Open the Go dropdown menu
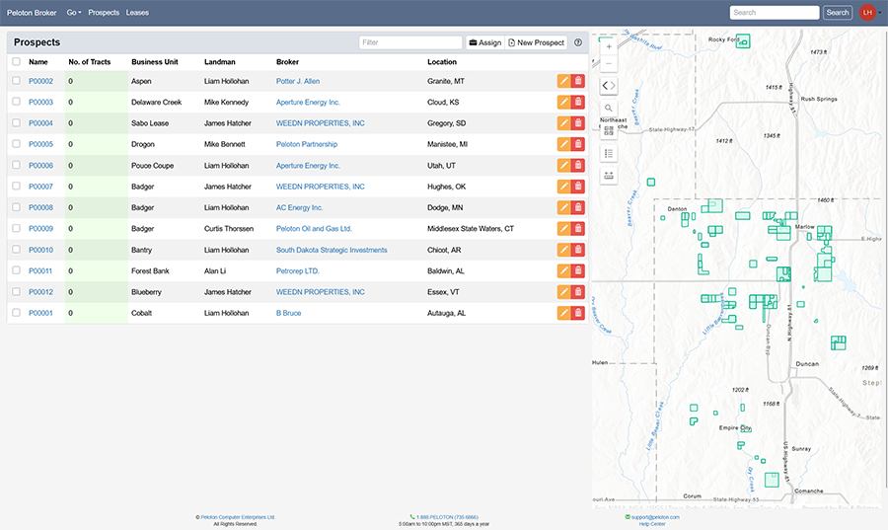 (74, 13)
